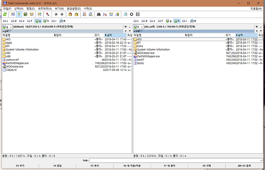Select autorun.inf in the left panel

coord(11,60)
